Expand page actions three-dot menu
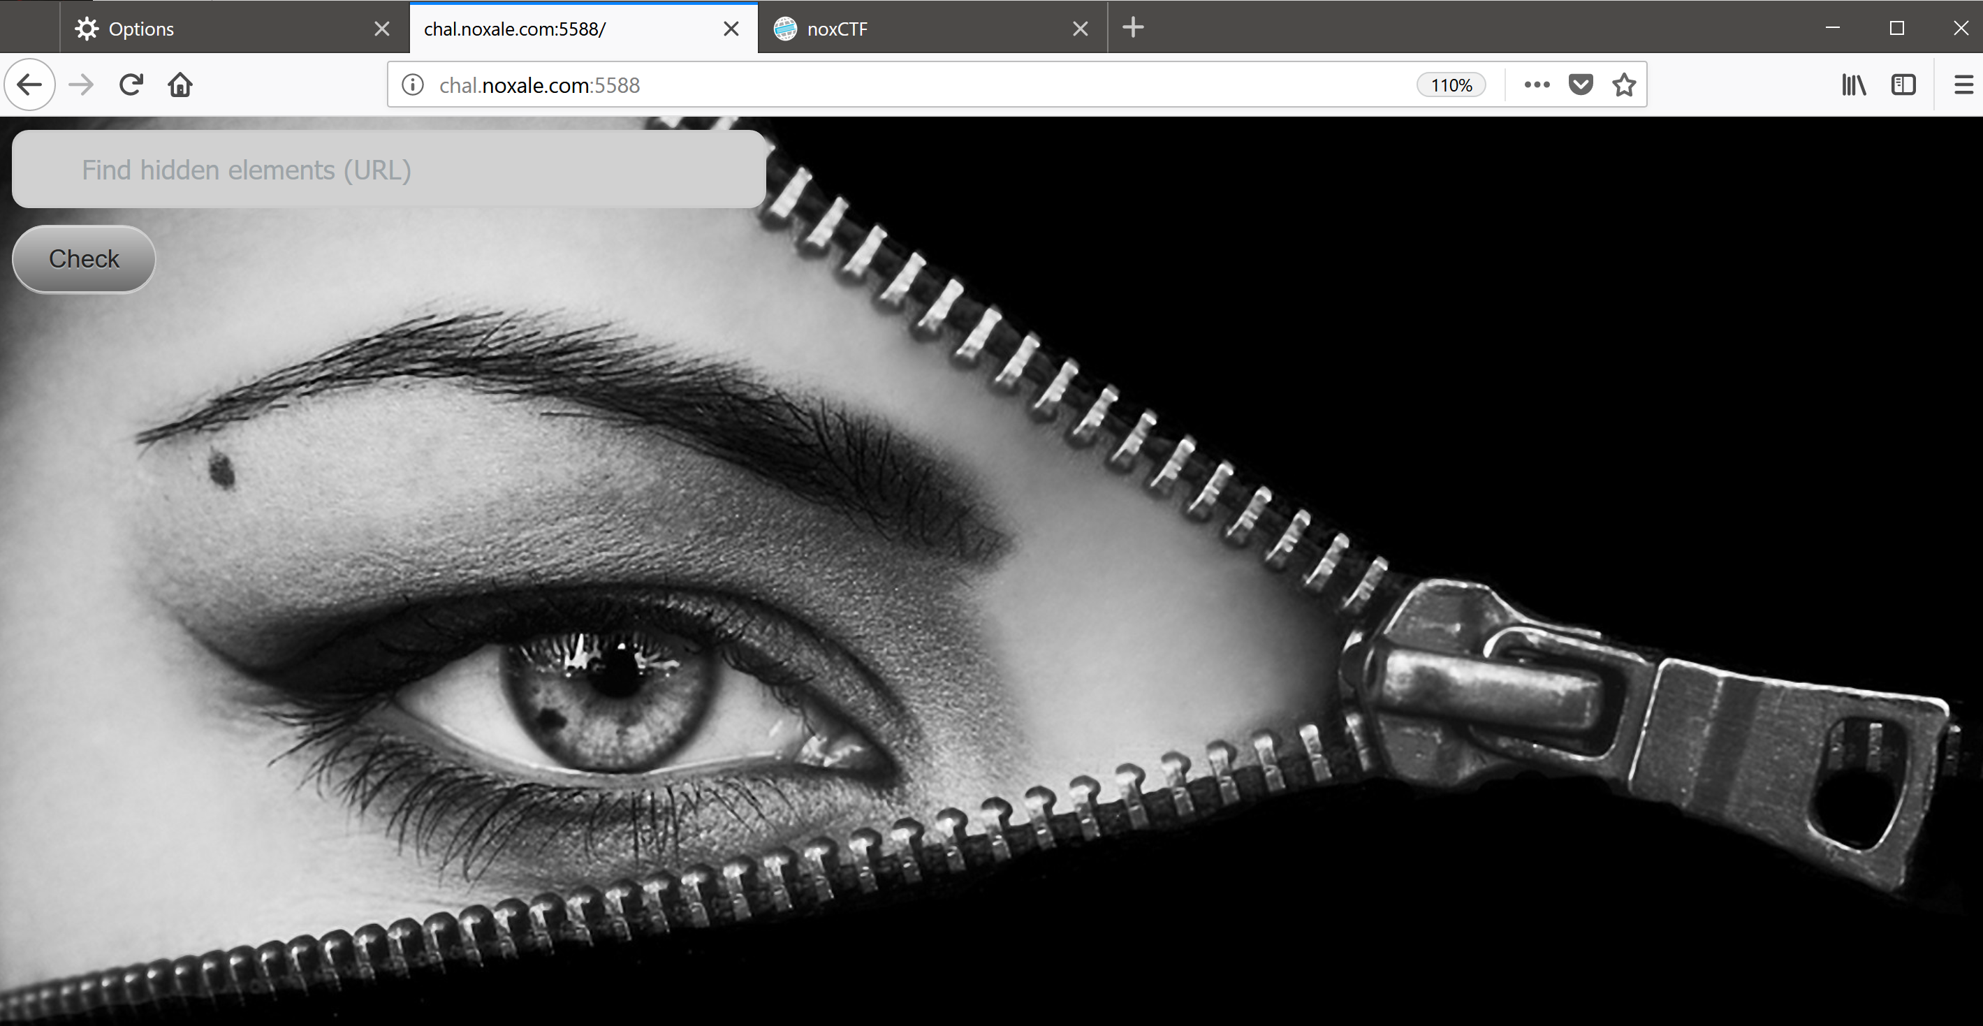Image resolution: width=1983 pixels, height=1026 pixels. pos(1537,85)
